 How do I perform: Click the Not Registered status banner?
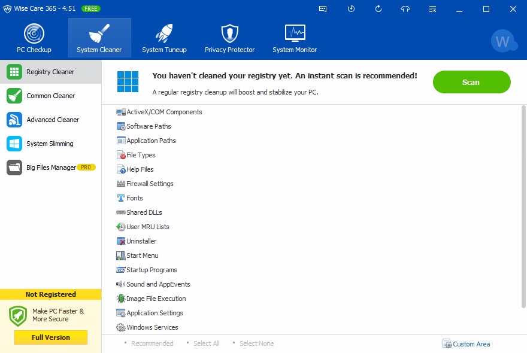click(51, 294)
